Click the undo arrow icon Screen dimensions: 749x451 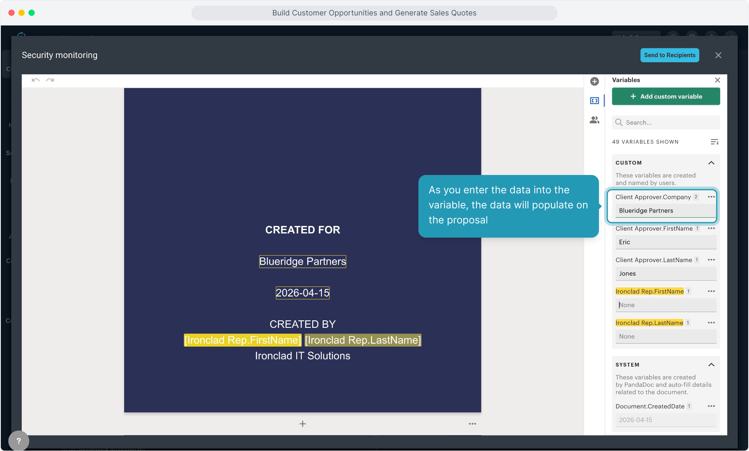point(36,80)
